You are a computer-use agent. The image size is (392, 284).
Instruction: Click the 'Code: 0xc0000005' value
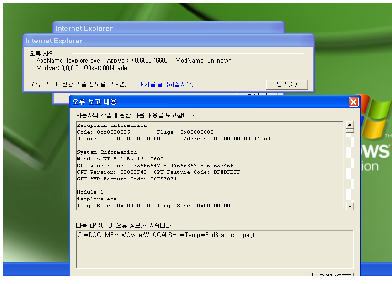(103, 132)
